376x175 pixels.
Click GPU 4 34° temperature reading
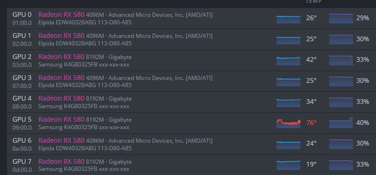pyautogui.click(x=311, y=102)
